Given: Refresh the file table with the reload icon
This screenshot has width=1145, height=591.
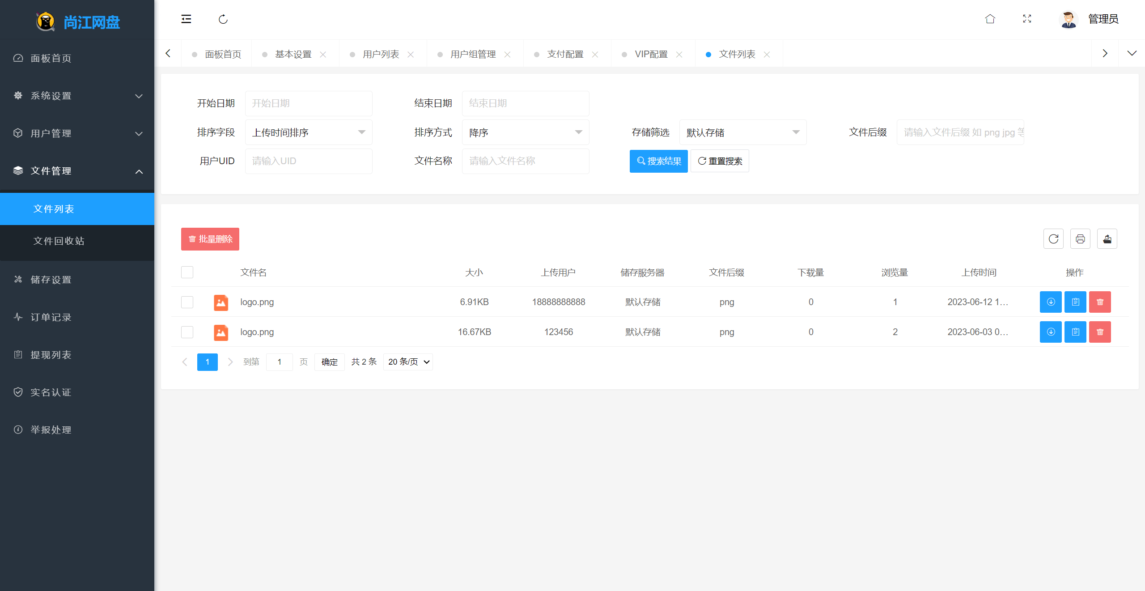Looking at the screenshot, I should coord(1053,239).
